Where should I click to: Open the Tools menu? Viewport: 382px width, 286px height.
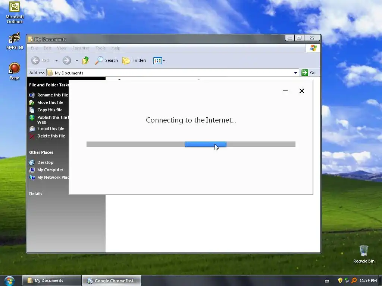click(x=100, y=48)
